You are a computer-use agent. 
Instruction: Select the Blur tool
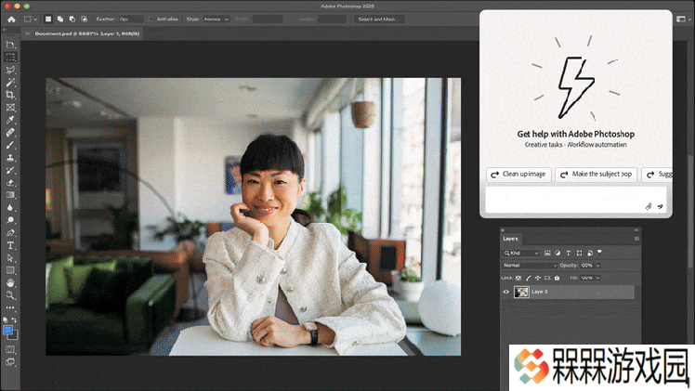coord(10,207)
